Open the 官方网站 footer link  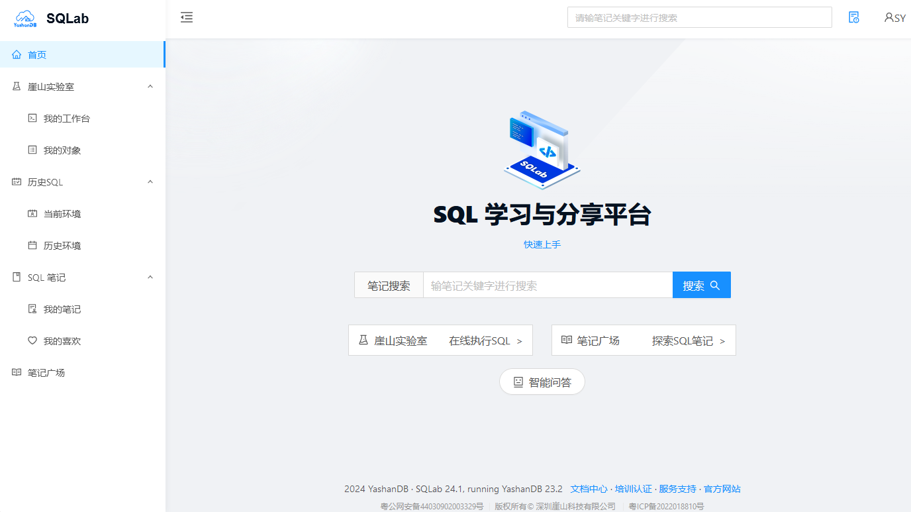pos(722,489)
